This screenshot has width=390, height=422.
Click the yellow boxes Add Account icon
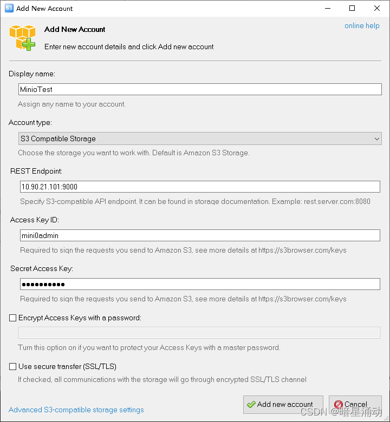pyautogui.click(x=22, y=38)
